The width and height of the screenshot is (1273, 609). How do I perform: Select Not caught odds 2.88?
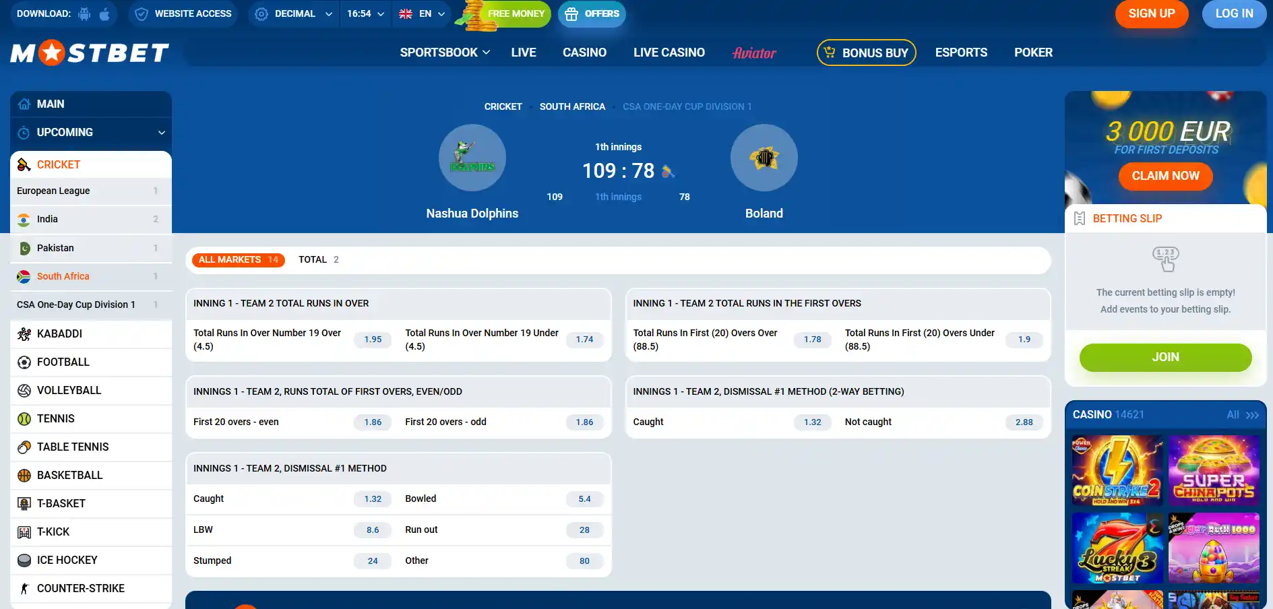[1024, 422]
